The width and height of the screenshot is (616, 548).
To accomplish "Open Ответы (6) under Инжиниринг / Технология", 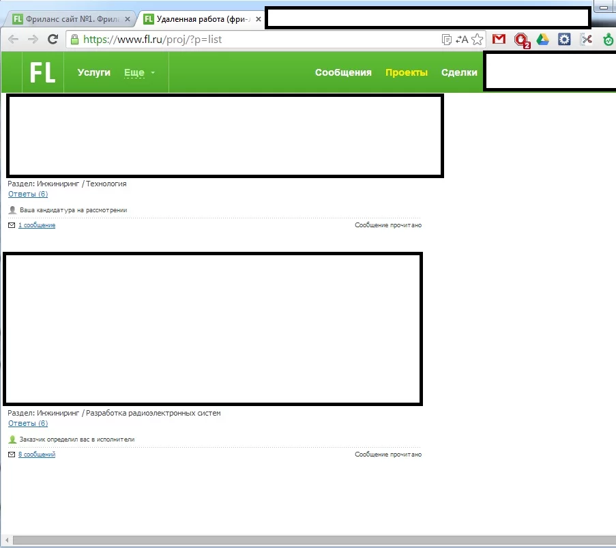I will click(x=28, y=194).
